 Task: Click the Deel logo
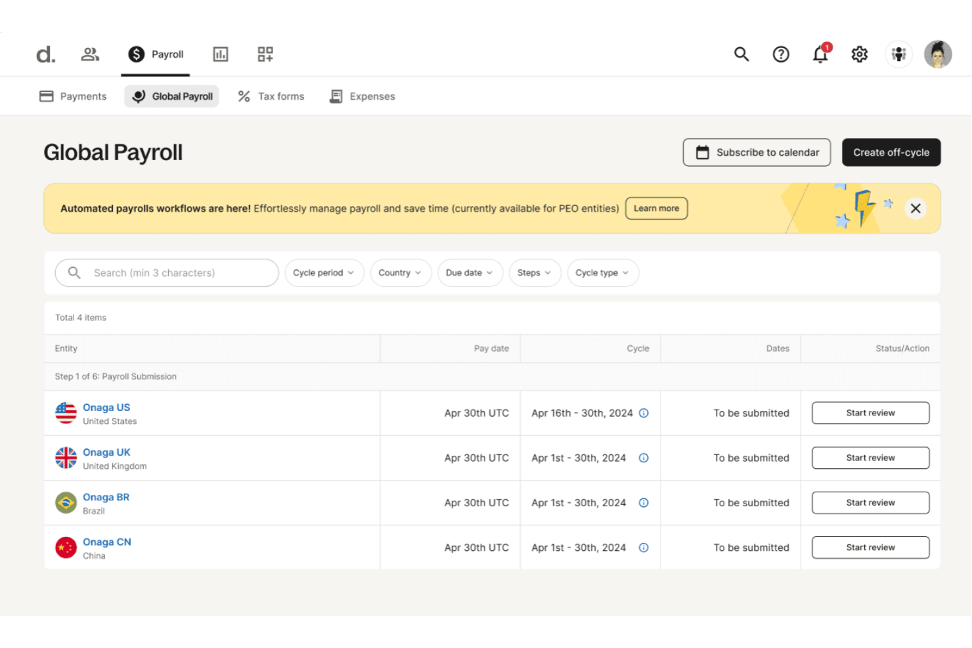pos(45,54)
